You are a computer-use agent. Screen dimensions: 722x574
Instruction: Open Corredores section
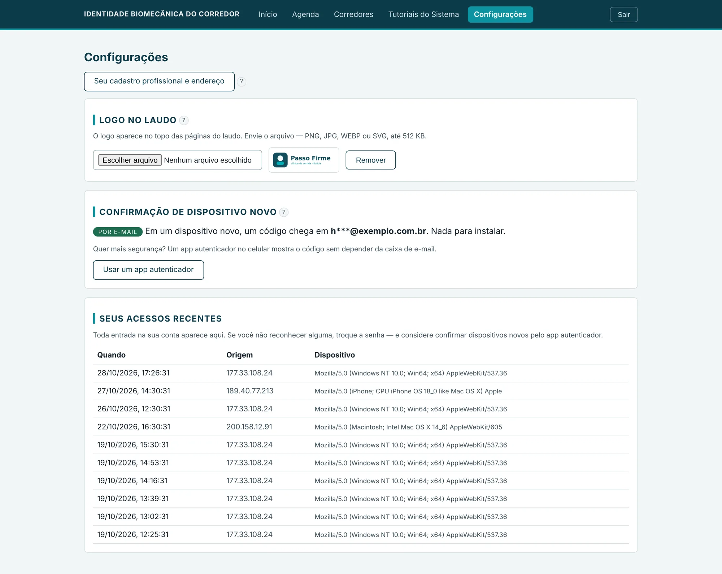pyautogui.click(x=353, y=14)
